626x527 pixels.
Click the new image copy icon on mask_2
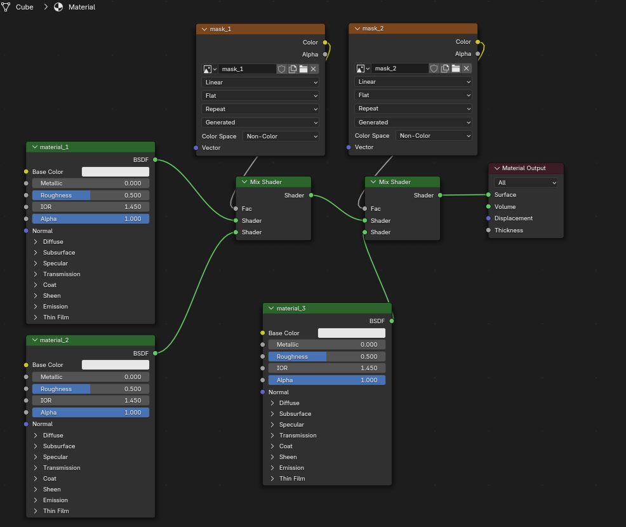[x=445, y=69]
